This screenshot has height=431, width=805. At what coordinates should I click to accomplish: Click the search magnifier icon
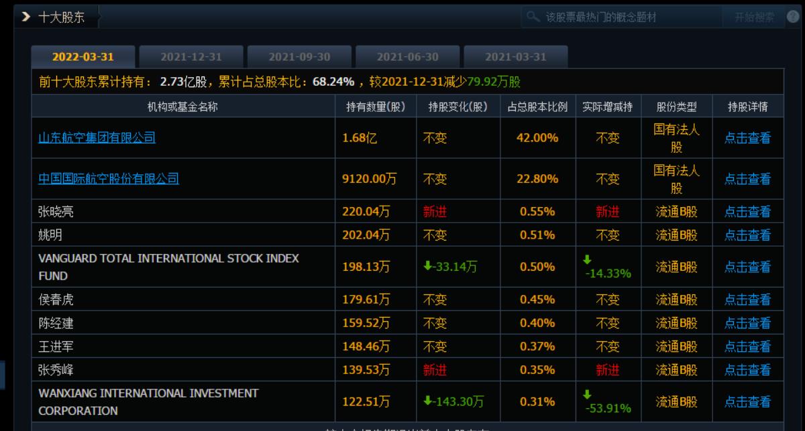[x=533, y=17]
